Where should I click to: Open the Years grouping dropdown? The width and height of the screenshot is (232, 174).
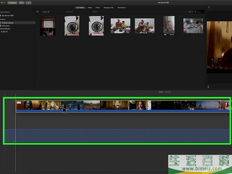click(46, 12)
